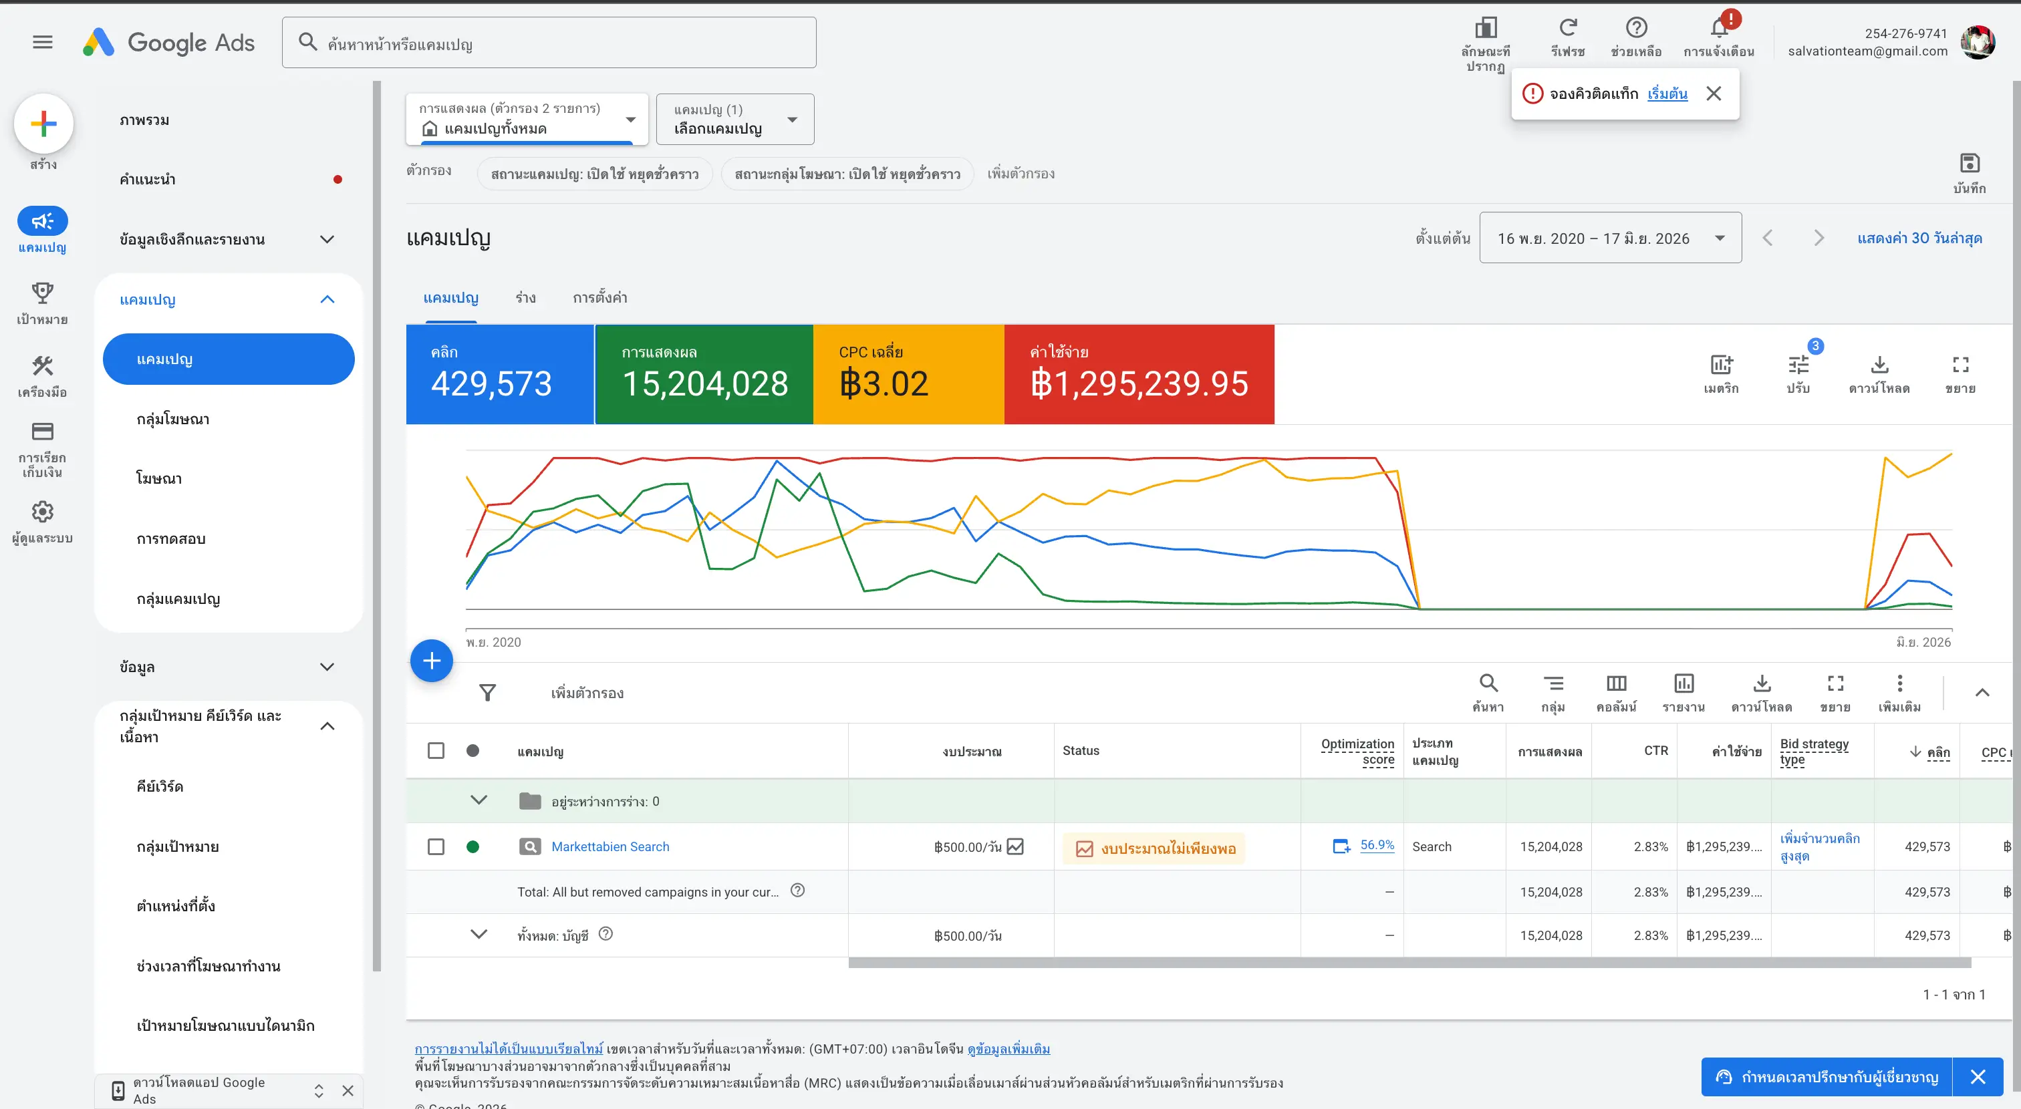Image resolution: width=2021 pixels, height=1109 pixels.
Task: Close the จองคิวติดแท็ก notification popup
Action: click(x=1714, y=94)
